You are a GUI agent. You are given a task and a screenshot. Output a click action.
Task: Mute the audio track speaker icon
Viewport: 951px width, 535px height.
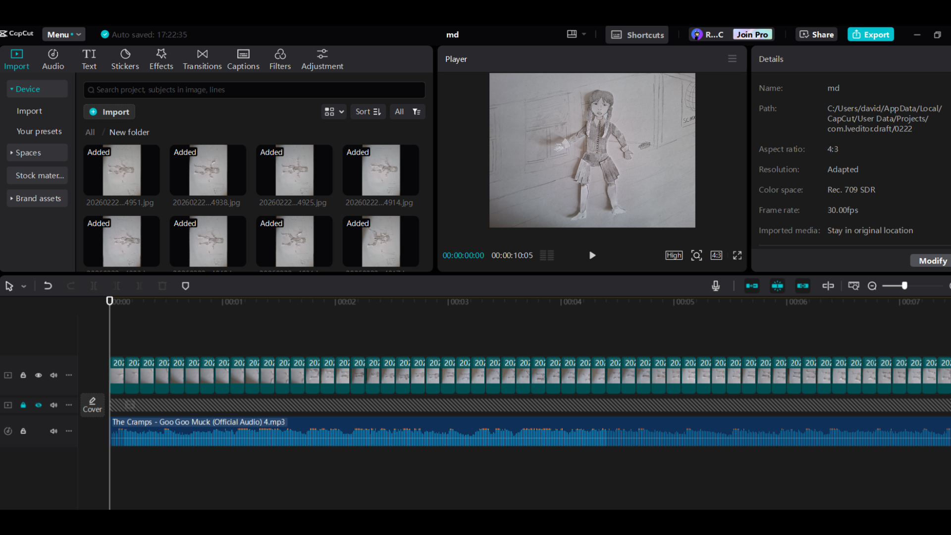point(53,431)
